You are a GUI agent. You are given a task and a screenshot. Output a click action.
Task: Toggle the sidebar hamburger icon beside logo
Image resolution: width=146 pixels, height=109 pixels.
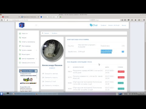coord(36,25)
